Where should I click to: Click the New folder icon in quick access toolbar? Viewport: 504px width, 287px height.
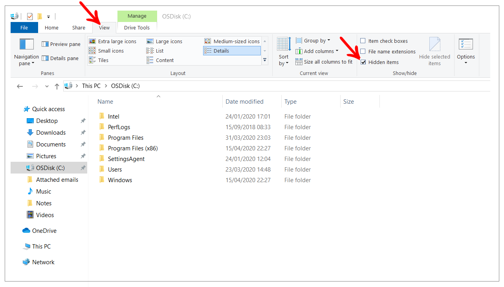point(40,16)
